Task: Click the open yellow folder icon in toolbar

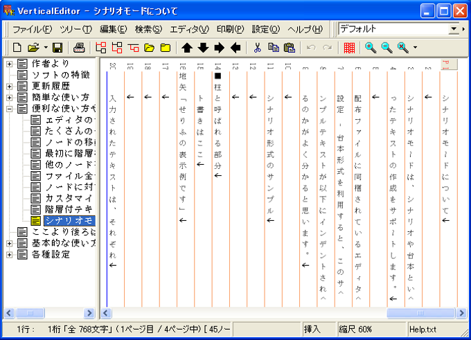Action: (150, 48)
